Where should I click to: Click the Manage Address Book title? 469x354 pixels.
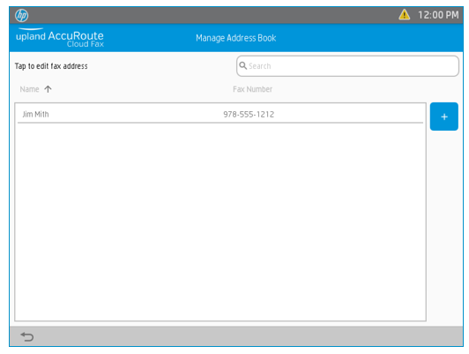[235, 38]
